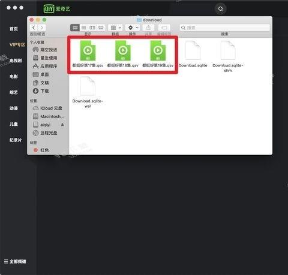This screenshot has height=275, width=288.
Task: Open 纪录片 category in iQIYI sidebar
Action: click(x=16, y=140)
